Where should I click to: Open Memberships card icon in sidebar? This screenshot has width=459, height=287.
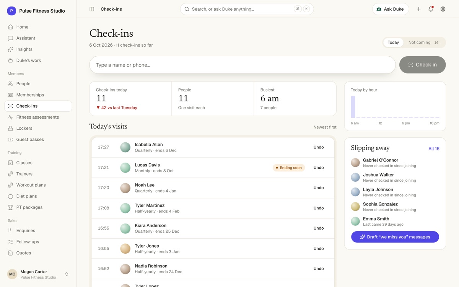(10, 95)
